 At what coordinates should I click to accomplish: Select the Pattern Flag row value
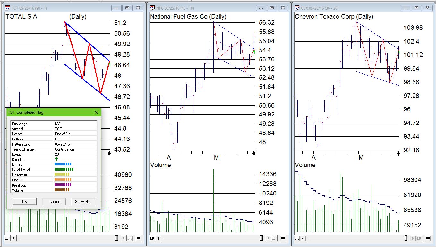(58, 139)
